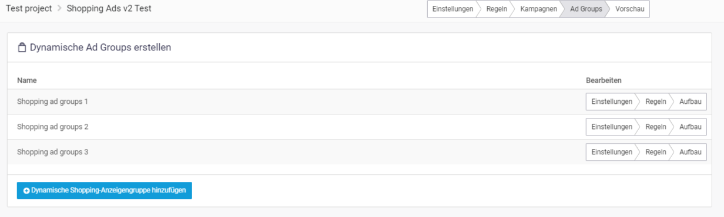The width and height of the screenshot is (724, 217).
Task: Open the Einstellungen step in the top wizard
Action: click(x=452, y=9)
